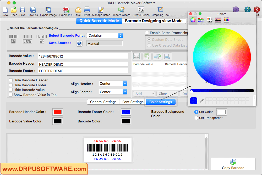This screenshot has width=262, height=175.
Task: Switch to color palettes tab in Colors
Action: pos(209,20)
